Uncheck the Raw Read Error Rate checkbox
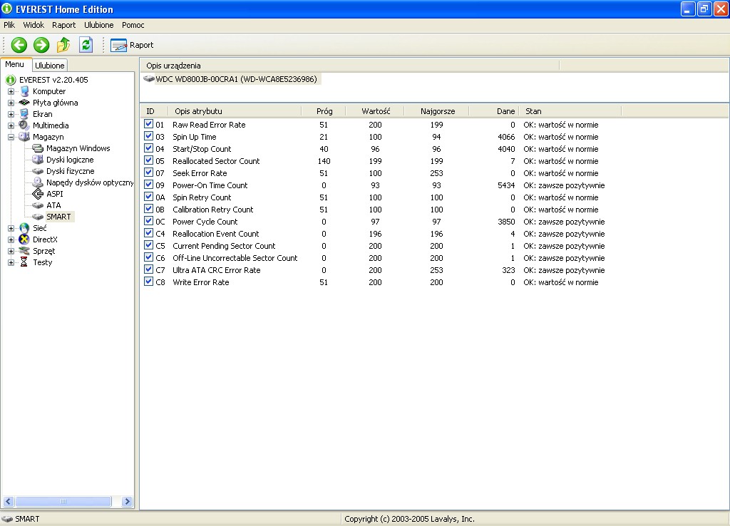Image resolution: width=730 pixels, height=526 pixels. click(x=148, y=124)
